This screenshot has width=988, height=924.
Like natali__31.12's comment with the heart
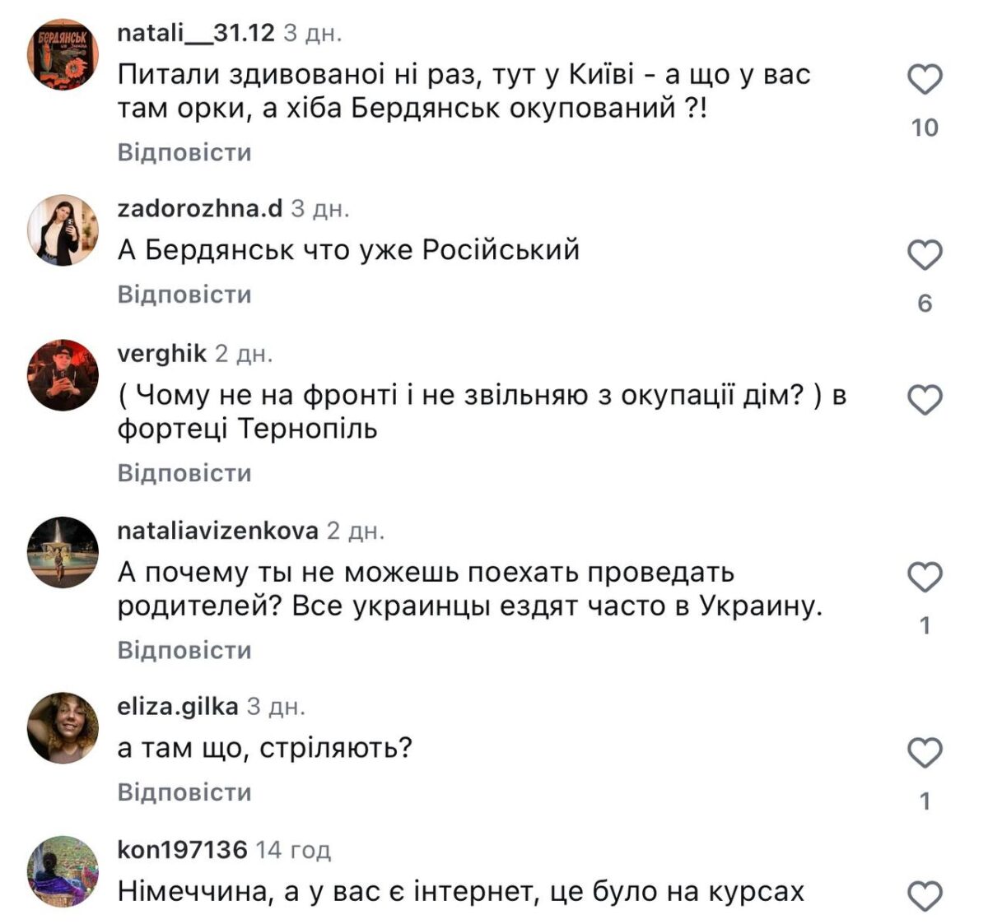[x=924, y=81]
